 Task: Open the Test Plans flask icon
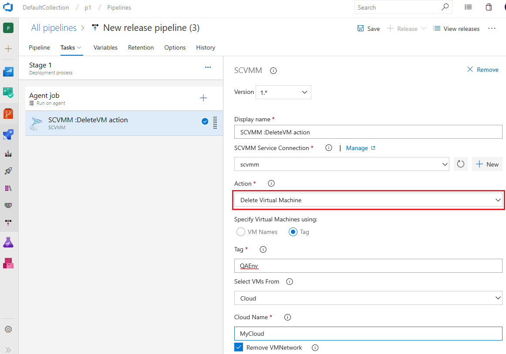(x=8, y=242)
